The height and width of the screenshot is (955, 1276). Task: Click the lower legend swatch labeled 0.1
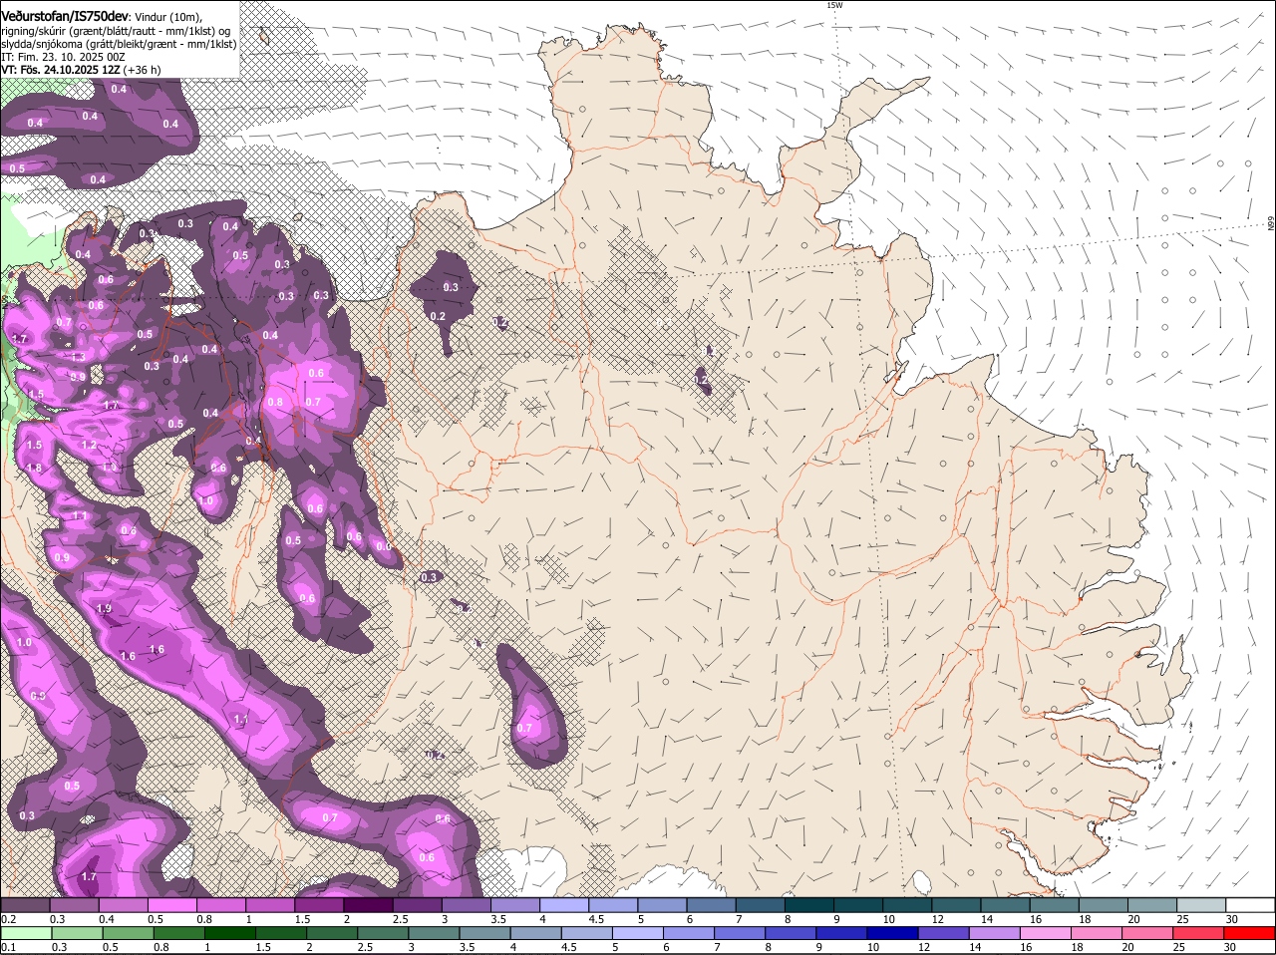[x=25, y=934]
